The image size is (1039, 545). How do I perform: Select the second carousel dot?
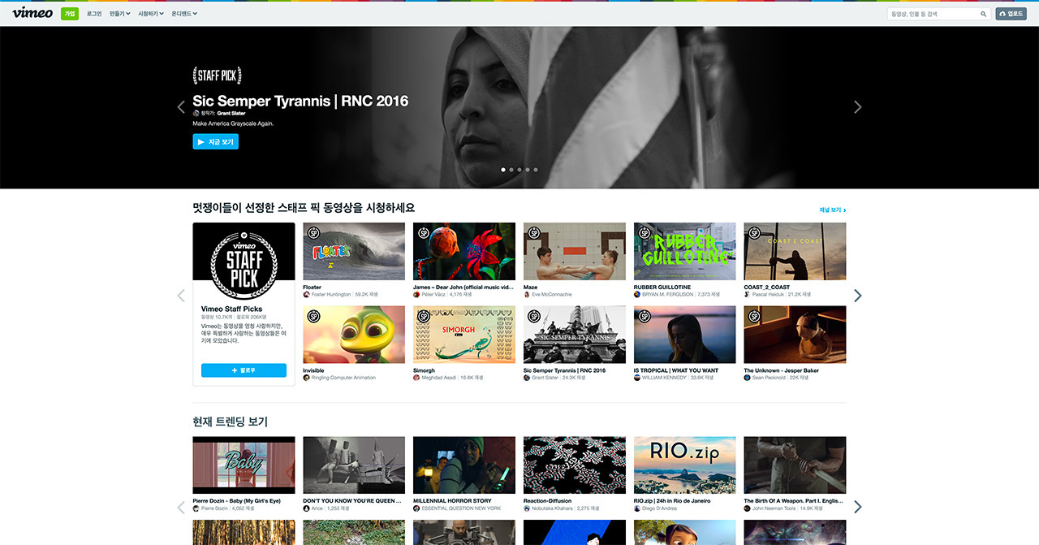(511, 170)
